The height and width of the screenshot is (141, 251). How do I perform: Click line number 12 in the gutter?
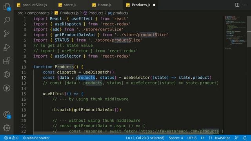[x=24, y=78]
